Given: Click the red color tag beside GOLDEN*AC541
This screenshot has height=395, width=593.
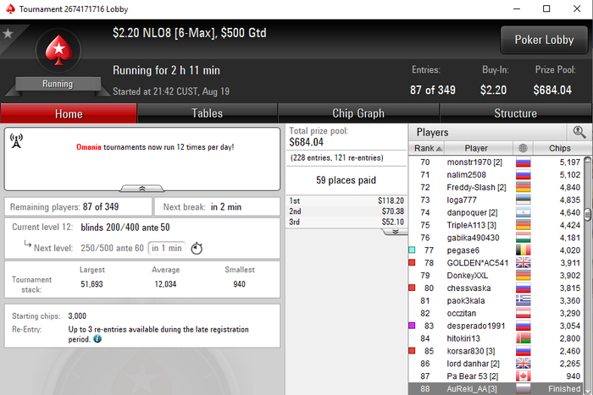Looking at the screenshot, I should [x=413, y=262].
